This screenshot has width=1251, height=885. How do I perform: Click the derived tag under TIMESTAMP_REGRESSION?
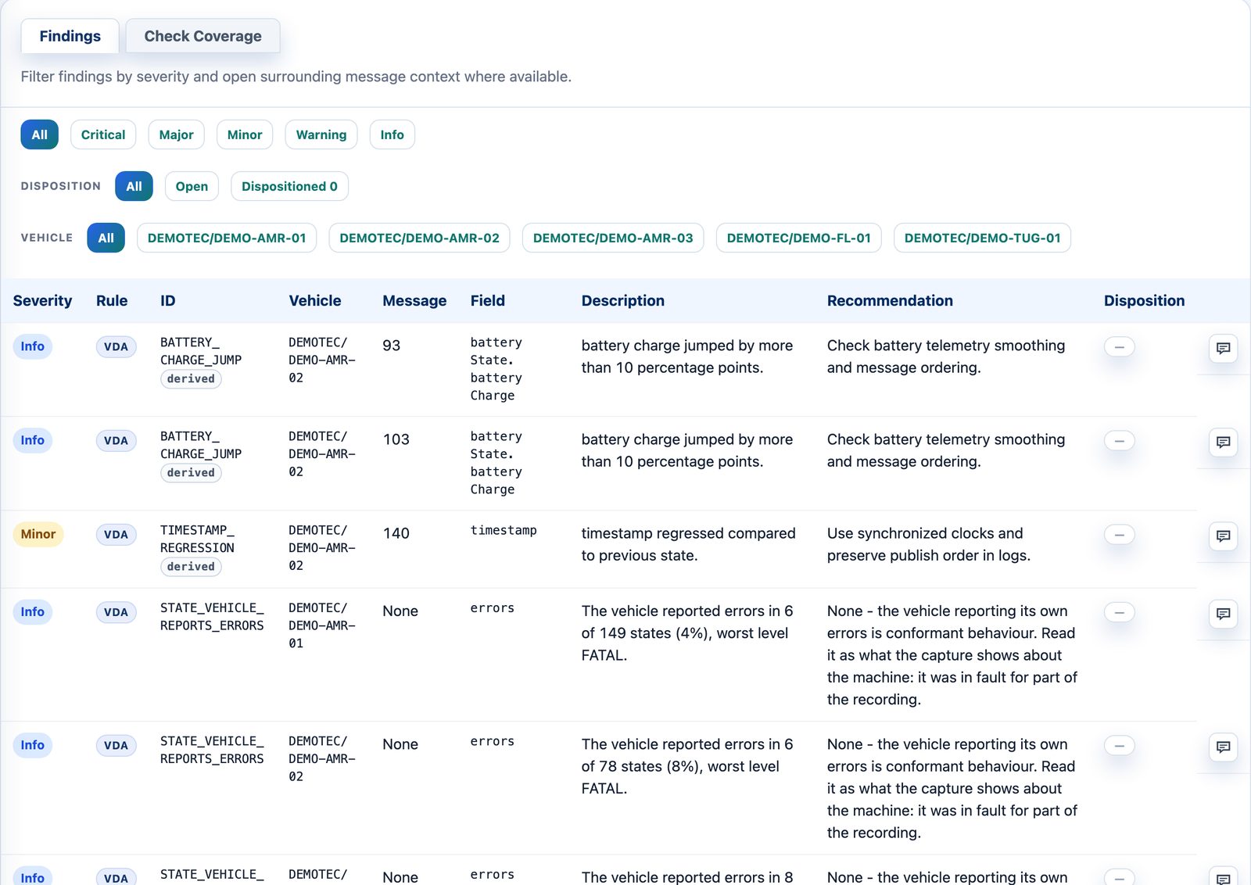point(191,567)
